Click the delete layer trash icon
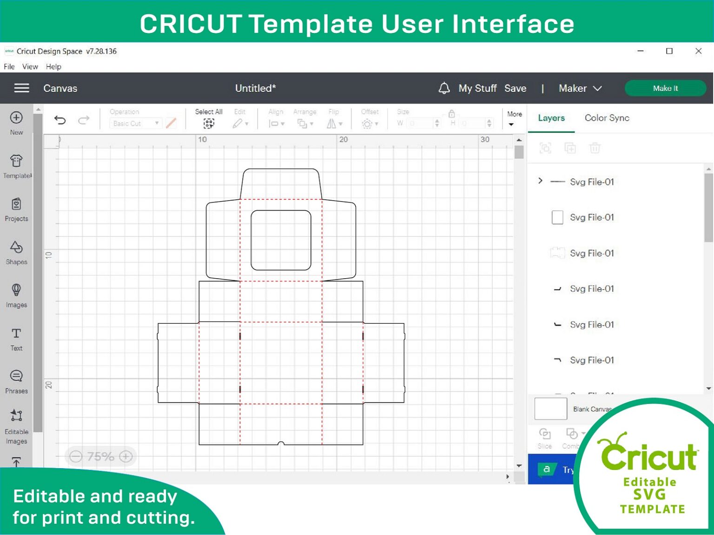The image size is (714, 535). pos(595,148)
